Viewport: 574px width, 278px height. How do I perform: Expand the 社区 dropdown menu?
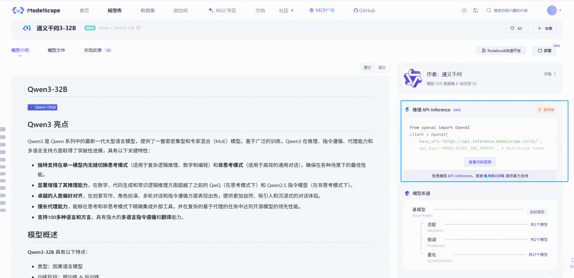286,10
